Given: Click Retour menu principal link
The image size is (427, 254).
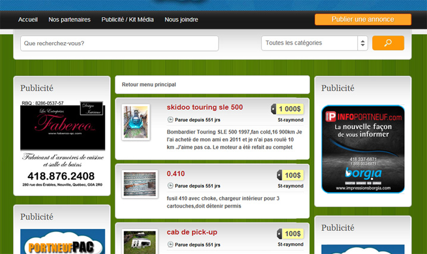Looking at the screenshot, I should click(x=149, y=85).
